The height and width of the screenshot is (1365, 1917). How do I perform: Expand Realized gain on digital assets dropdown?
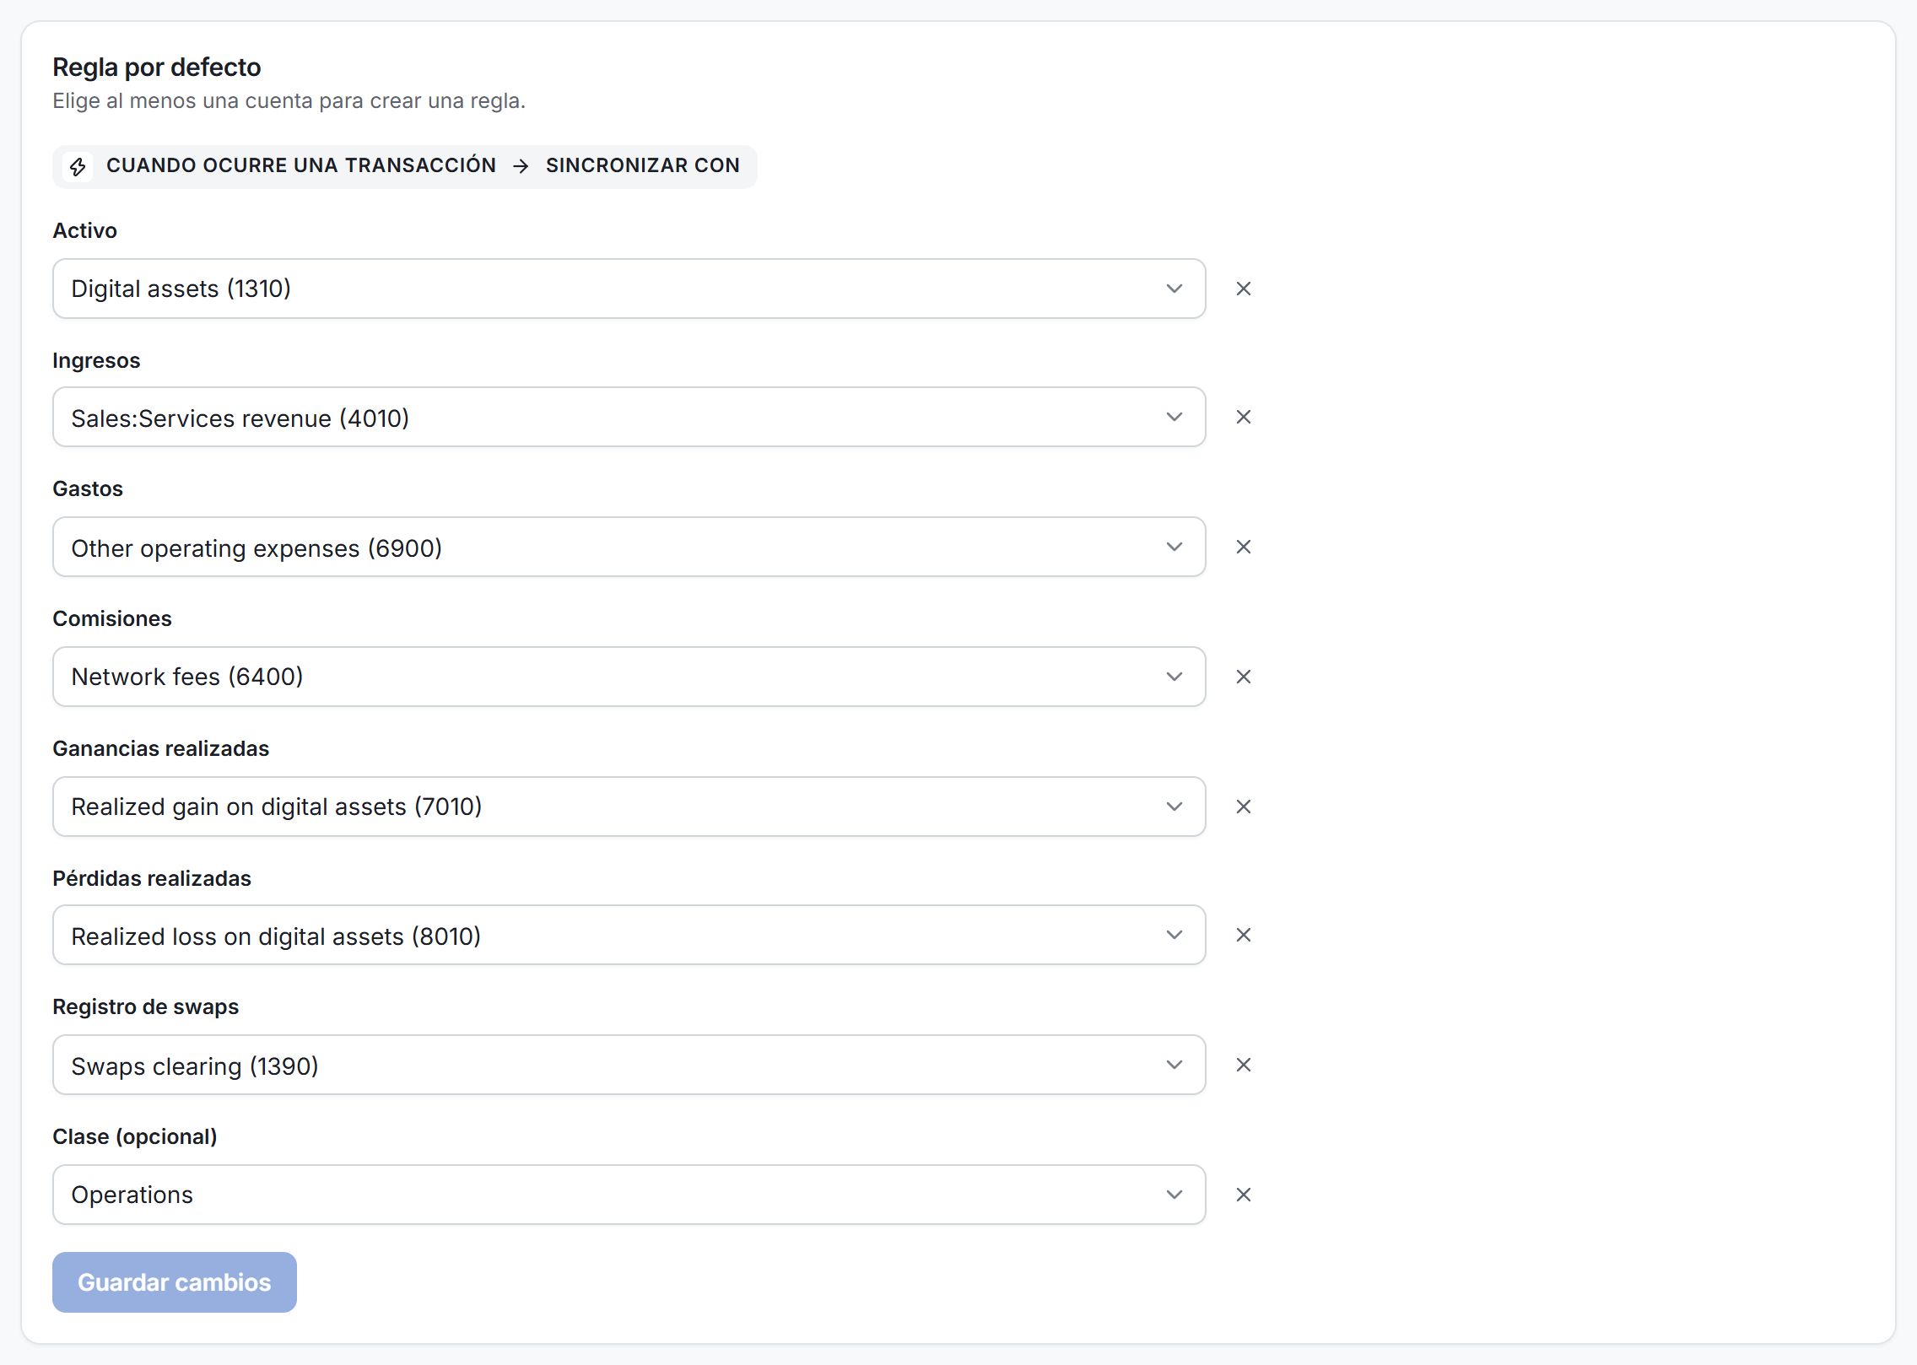pyautogui.click(x=629, y=807)
